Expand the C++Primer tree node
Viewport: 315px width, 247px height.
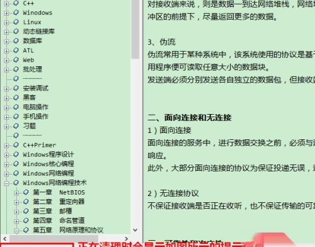click(6, 146)
